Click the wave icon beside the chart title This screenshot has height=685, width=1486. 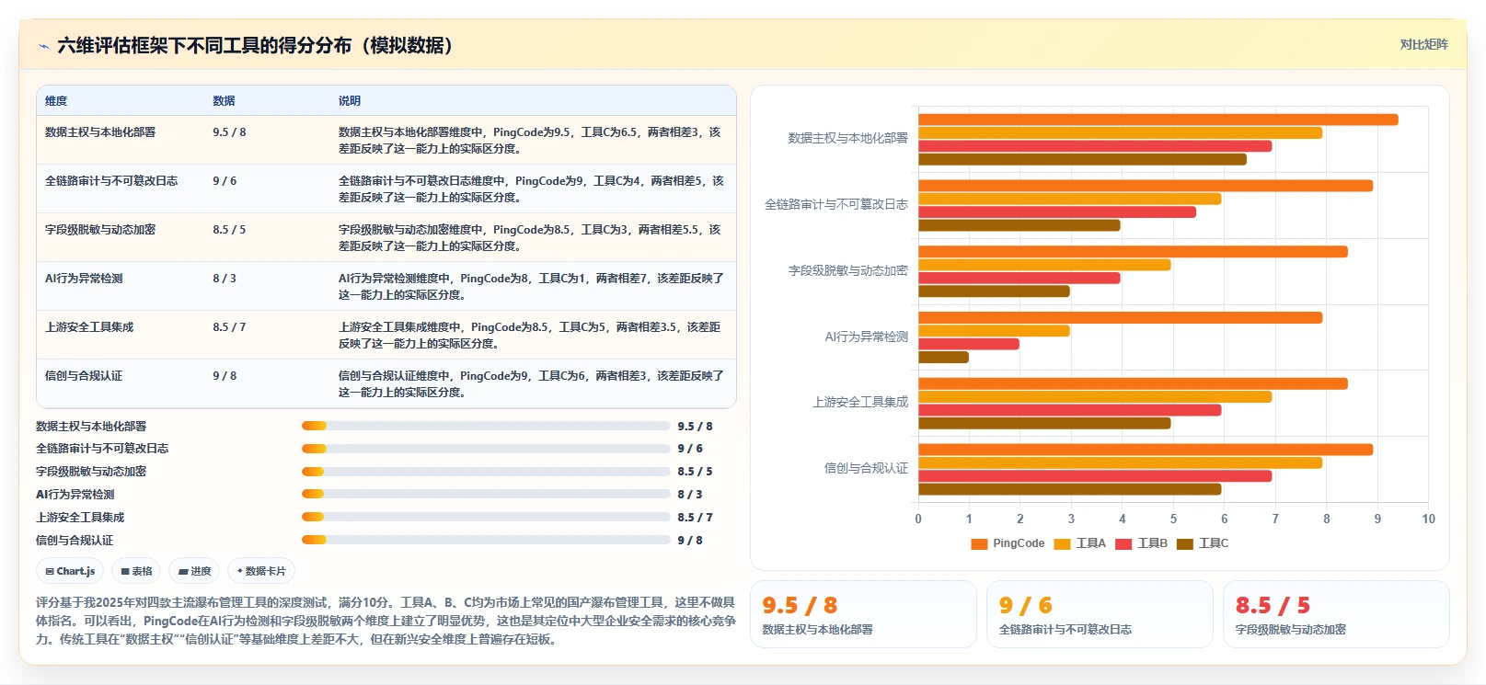click(43, 46)
